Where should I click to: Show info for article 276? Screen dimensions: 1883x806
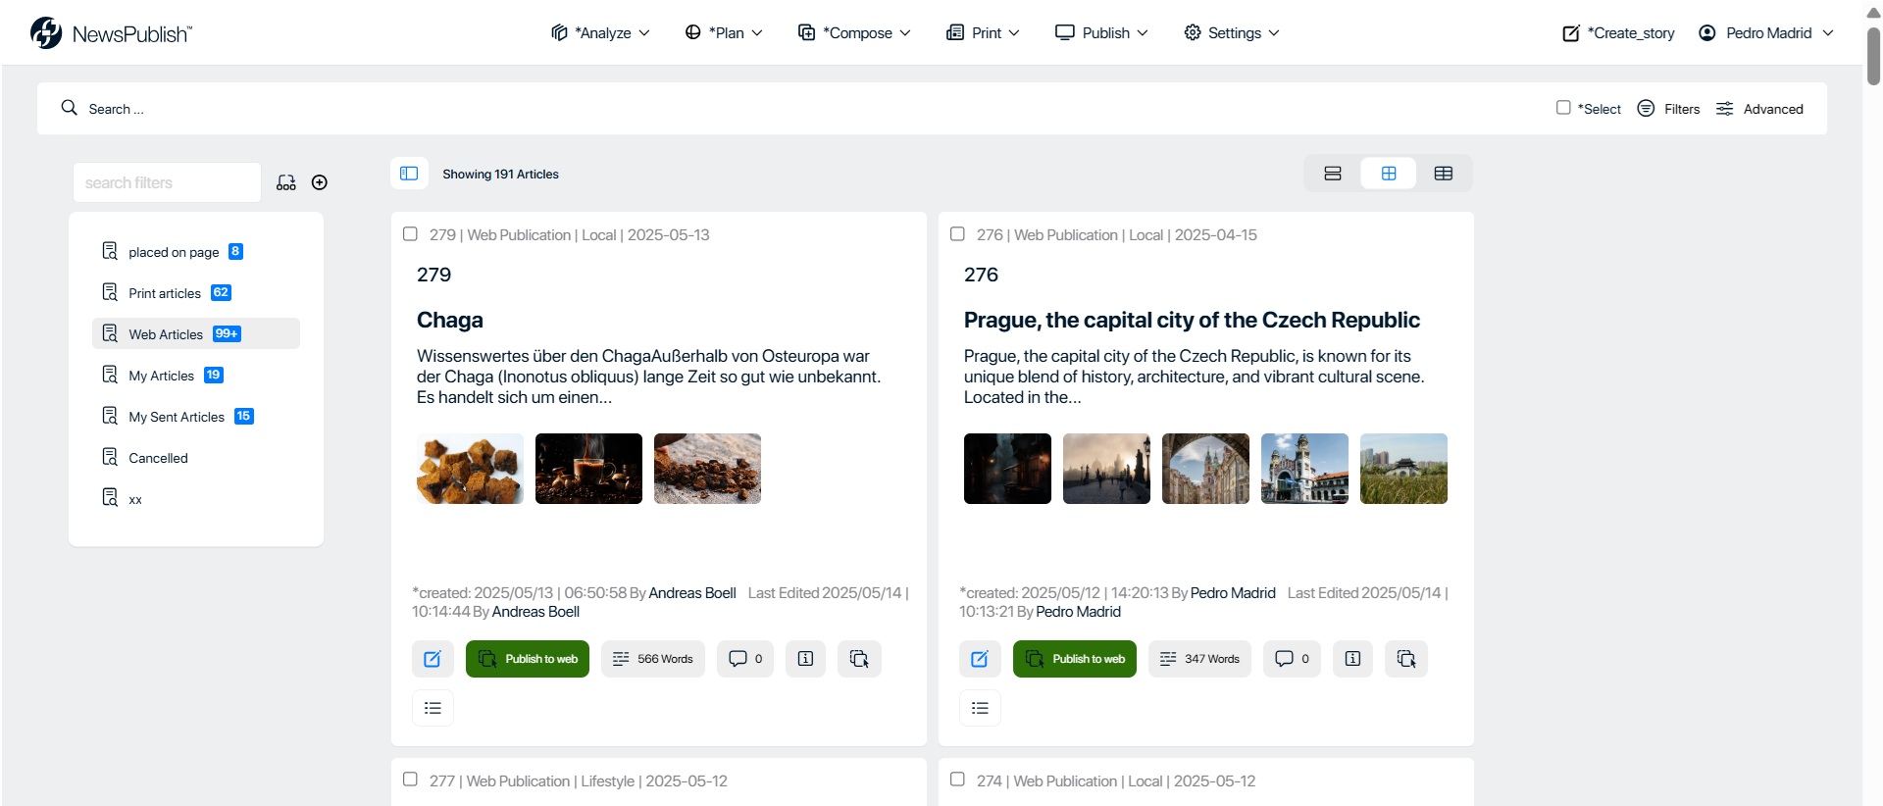[1352, 659]
